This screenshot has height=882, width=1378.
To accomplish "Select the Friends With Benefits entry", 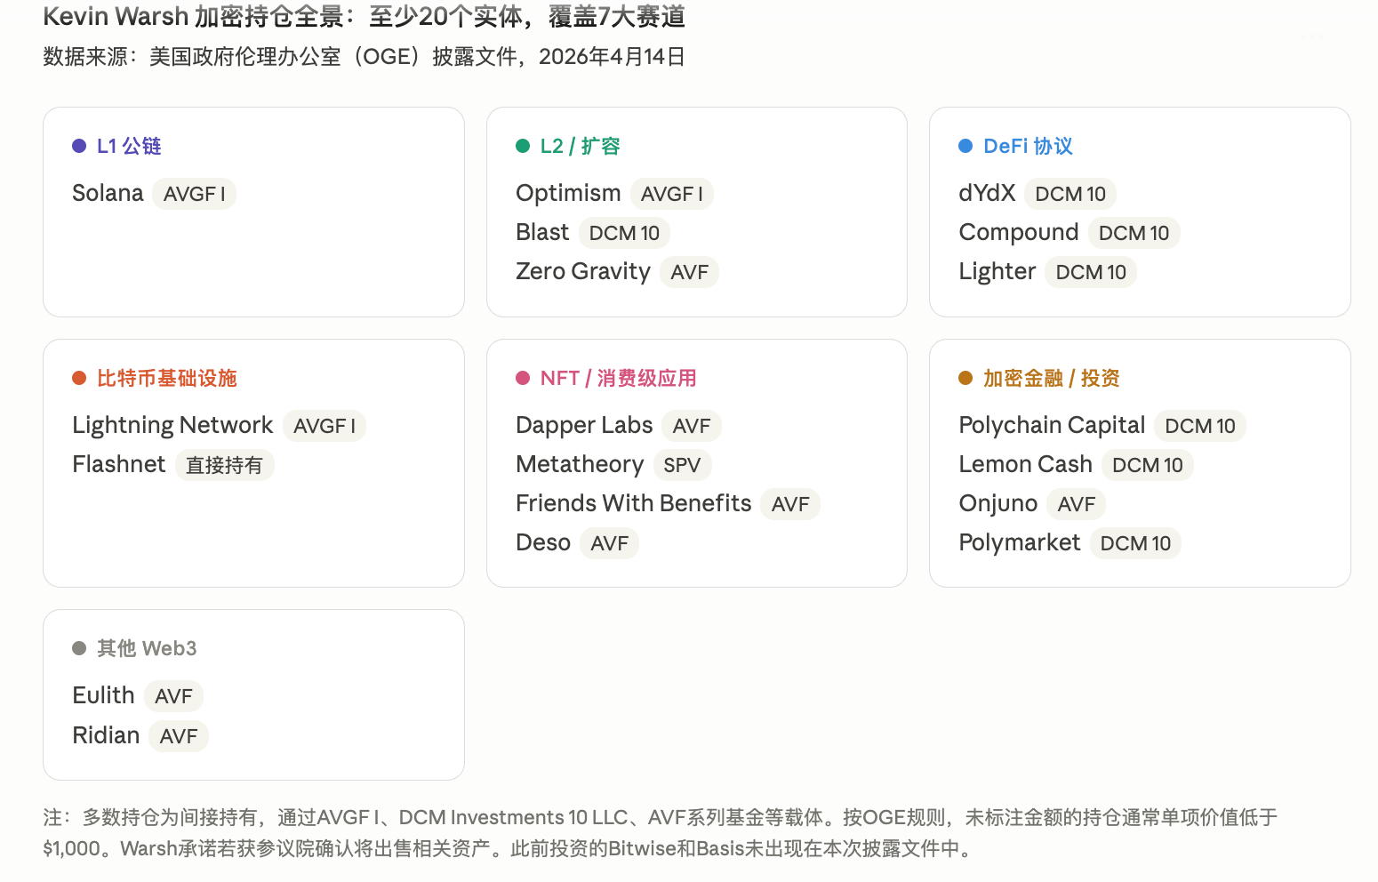I will (x=633, y=503).
